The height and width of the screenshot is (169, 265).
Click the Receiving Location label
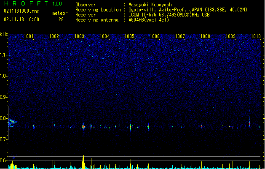tap(98, 10)
